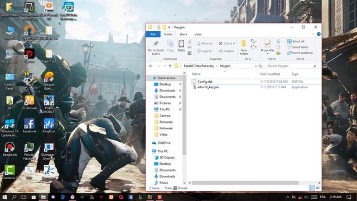Open the Copy to dropdown
Screen dimensions: 357x201
tap(205, 51)
